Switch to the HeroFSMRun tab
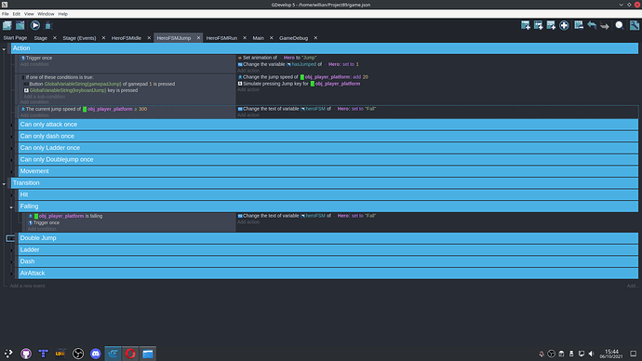642x361 pixels. [221, 37]
